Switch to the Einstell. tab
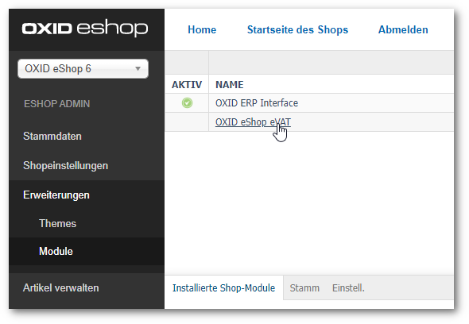The height and width of the screenshot is (324, 469). [348, 288]
